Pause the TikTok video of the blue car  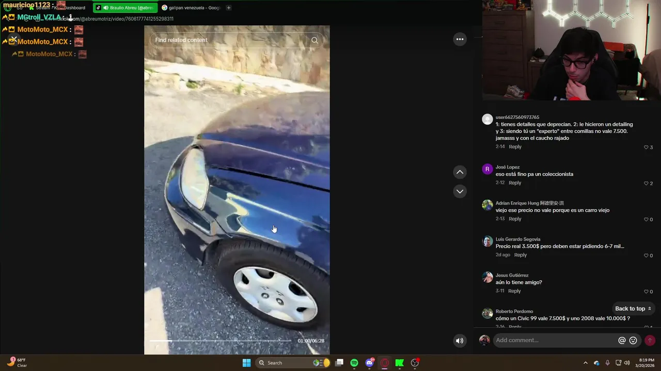click(x=237, y=191)
